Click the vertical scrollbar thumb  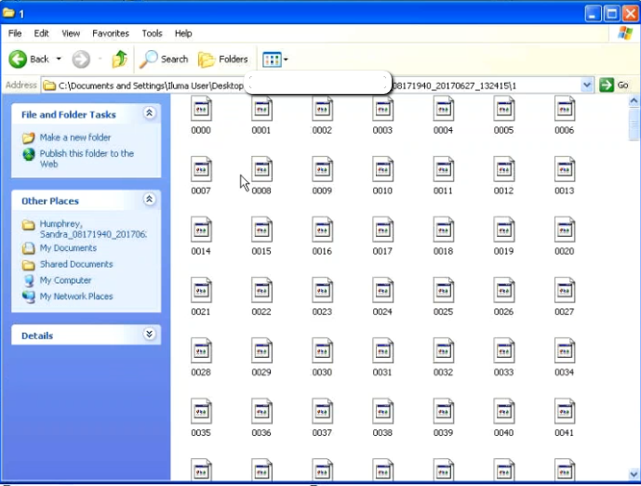[x=634, y=124]
